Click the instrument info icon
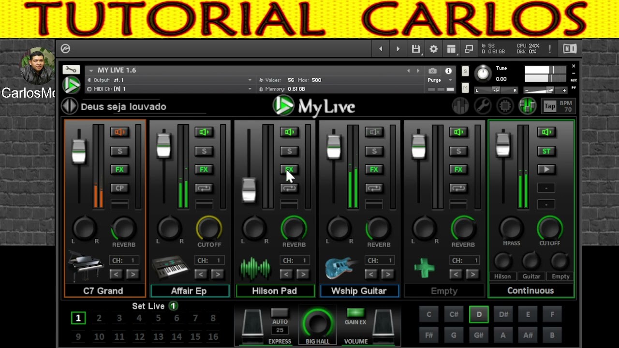The height and width of the screenshot is (348, 619). point(448,71)
